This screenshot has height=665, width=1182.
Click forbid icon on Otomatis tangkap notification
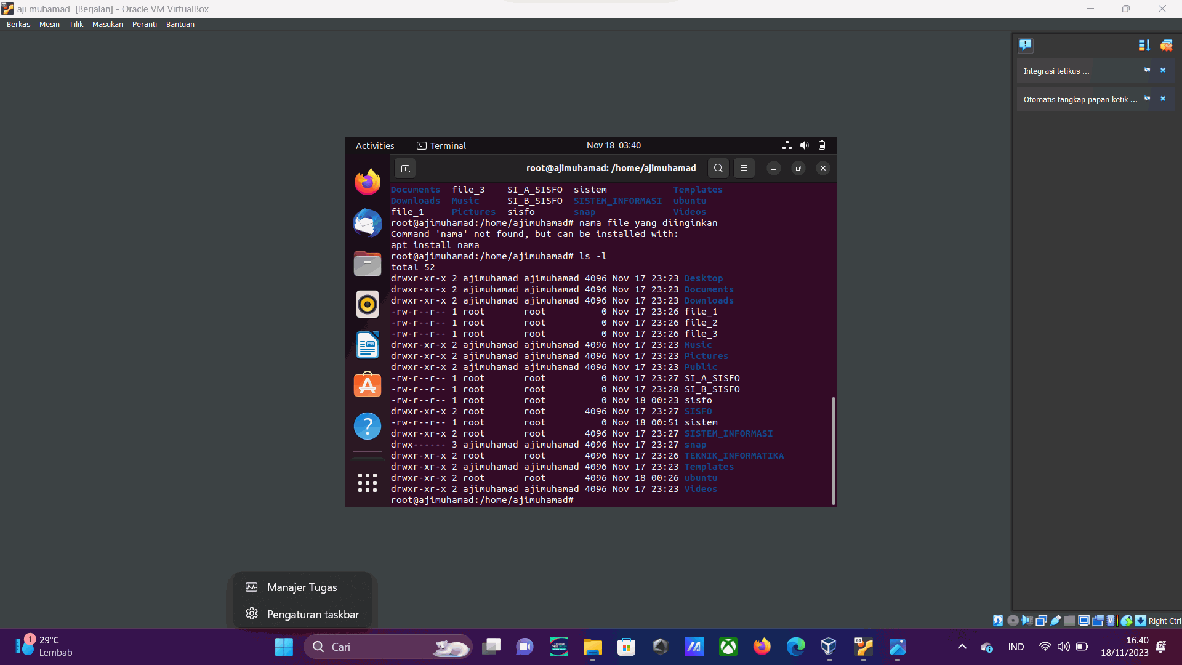click(x=1147, y=99)
